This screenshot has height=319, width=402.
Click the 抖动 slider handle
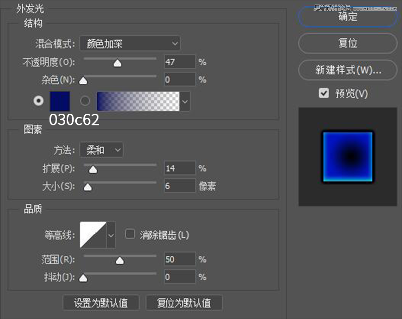point(83,278)
